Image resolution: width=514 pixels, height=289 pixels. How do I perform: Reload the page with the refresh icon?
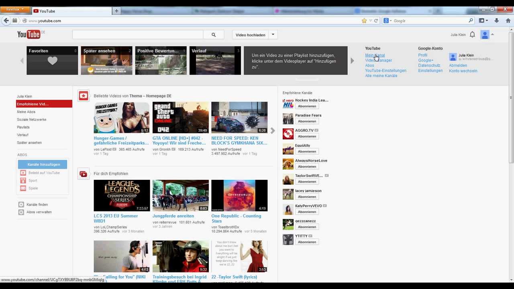[376, 20]
